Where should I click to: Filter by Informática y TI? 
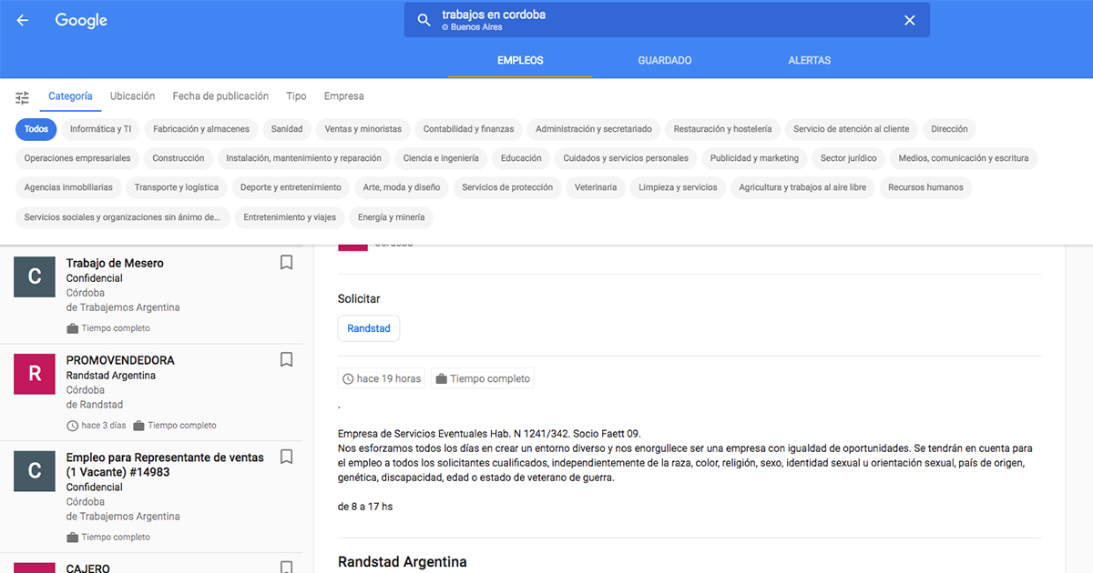(x=101, y=129)
